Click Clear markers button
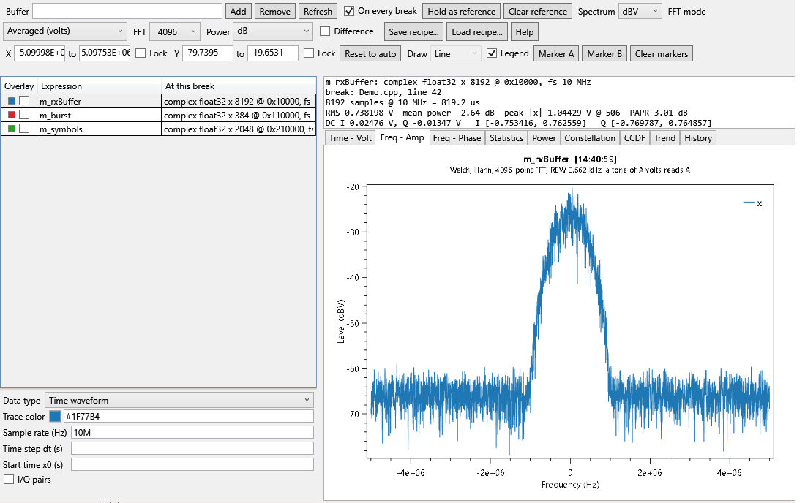Image resolution: width=805 pixels, height=503 pixels. 662,54
